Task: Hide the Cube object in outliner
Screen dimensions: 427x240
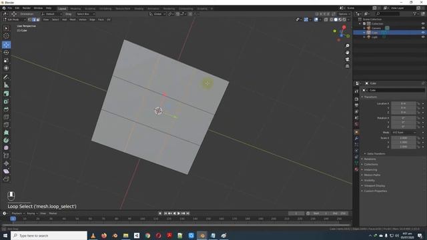Action: (x=423, y=33)
